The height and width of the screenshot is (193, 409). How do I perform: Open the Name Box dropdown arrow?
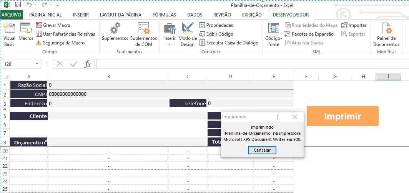(37, 64)
